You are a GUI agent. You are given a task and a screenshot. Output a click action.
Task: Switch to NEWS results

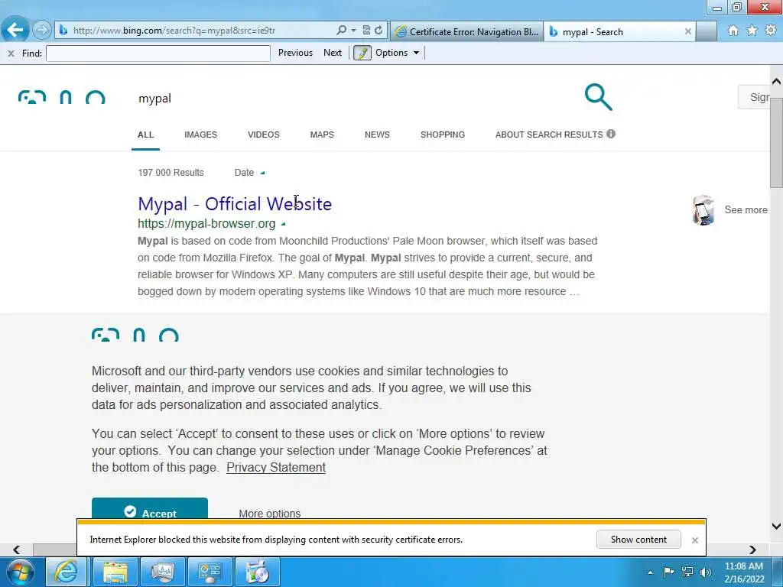[377, 135]
